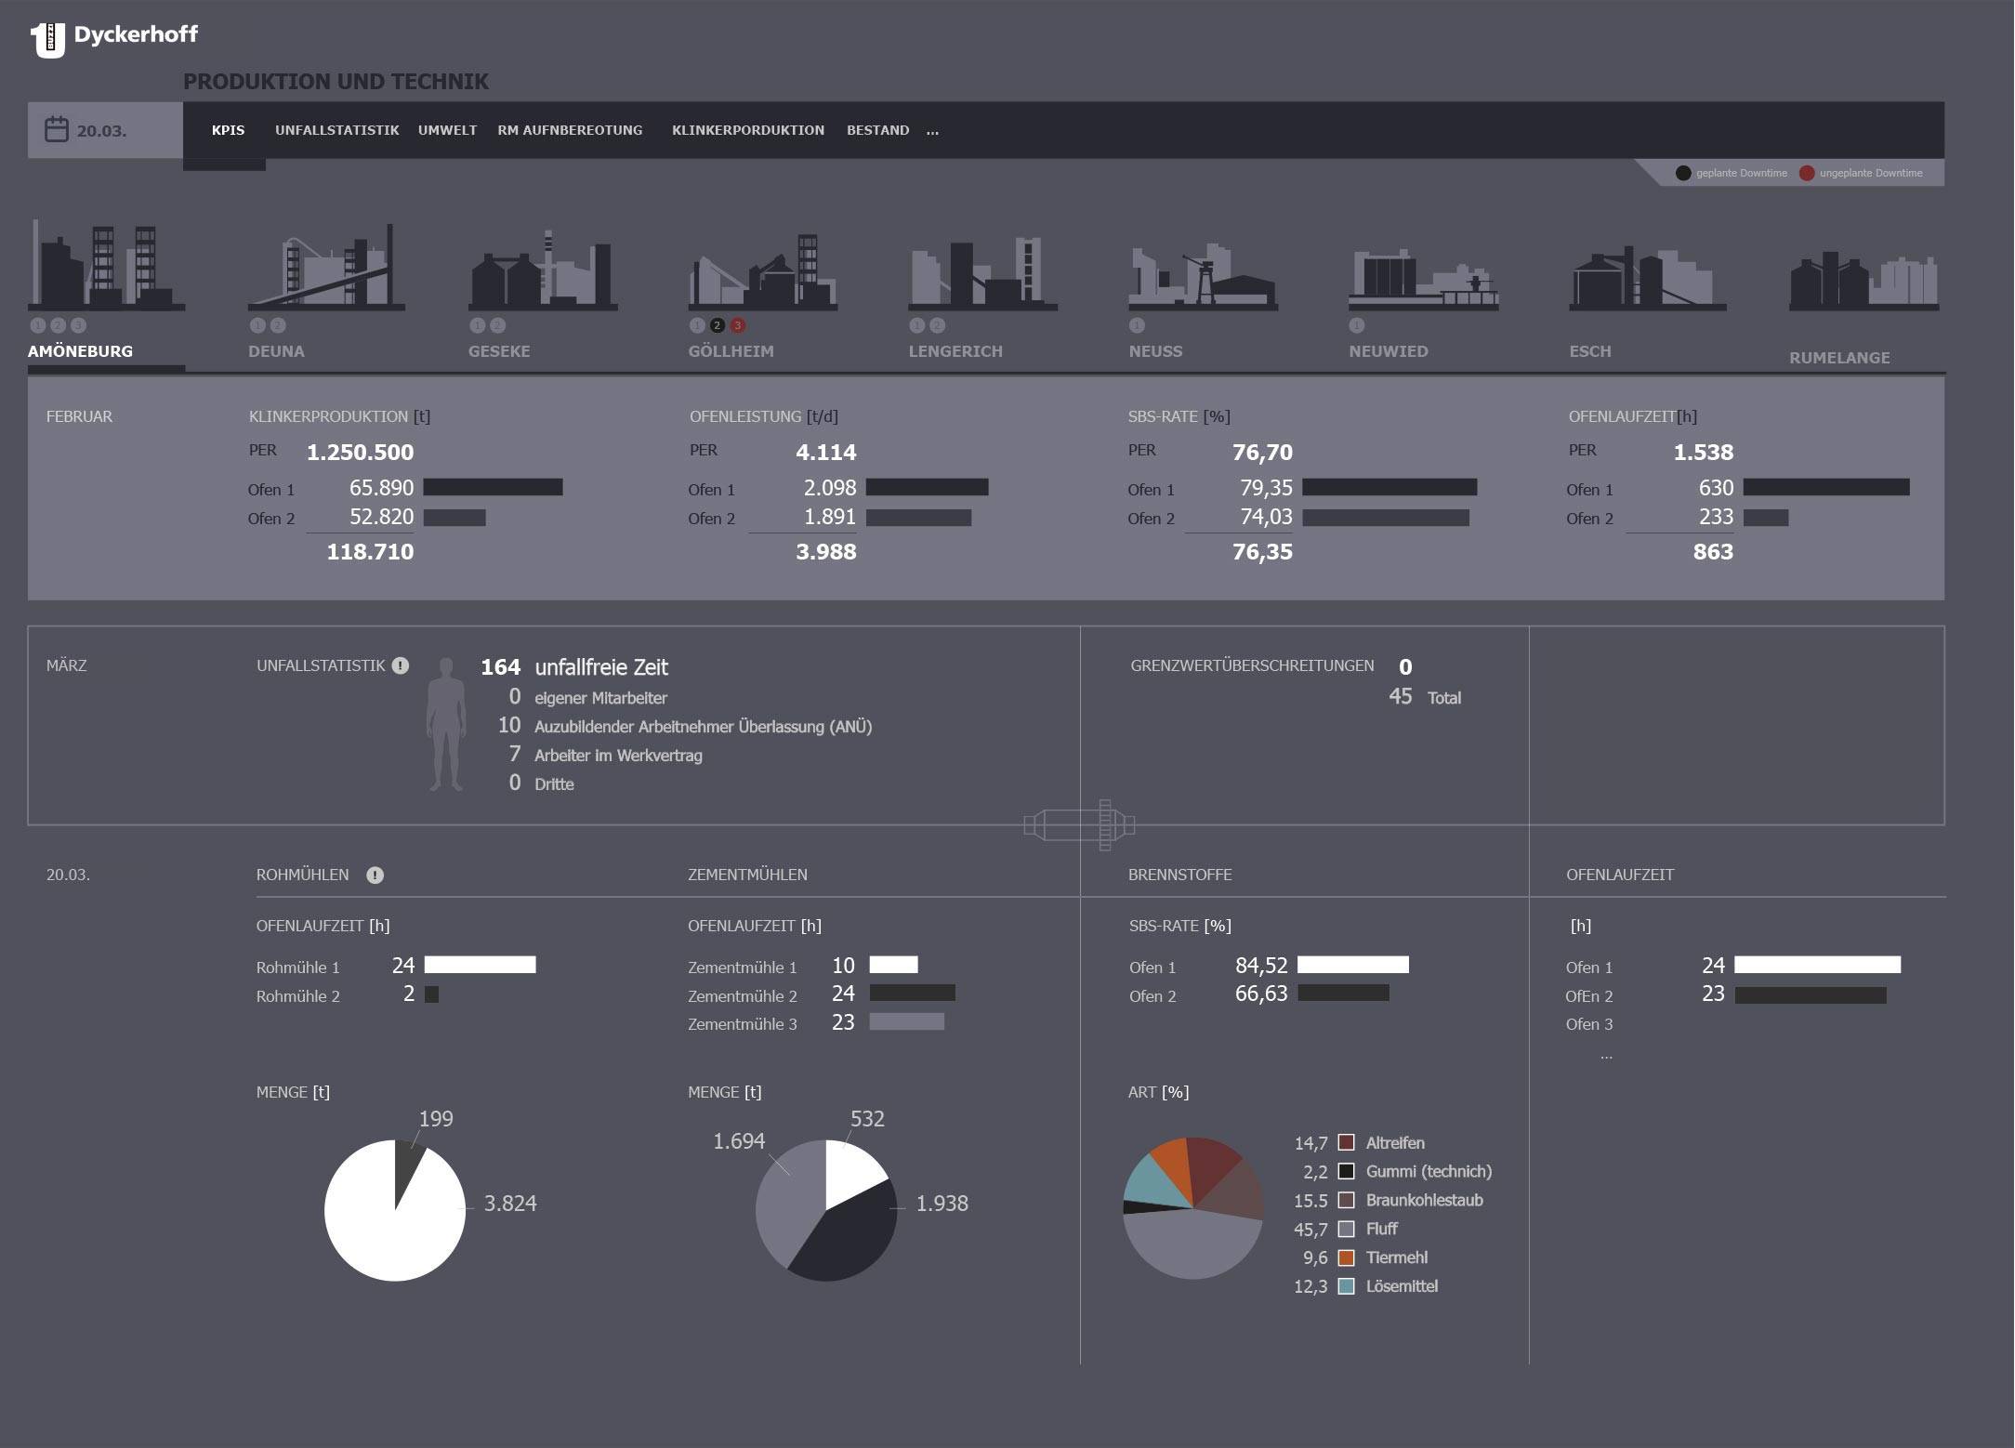Click the Ofenleistung PER value 4.114
The width and height of the screenshot is (2015, 1448).
point(826,452)
